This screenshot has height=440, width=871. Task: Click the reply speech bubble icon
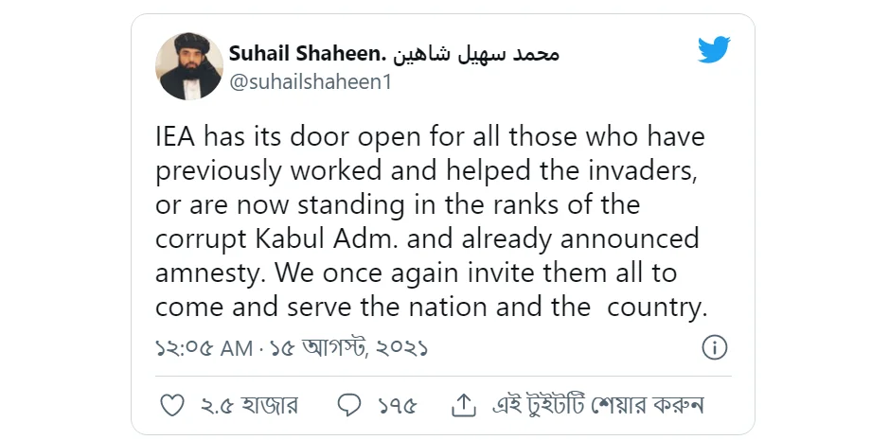click(x=349, y=406)
